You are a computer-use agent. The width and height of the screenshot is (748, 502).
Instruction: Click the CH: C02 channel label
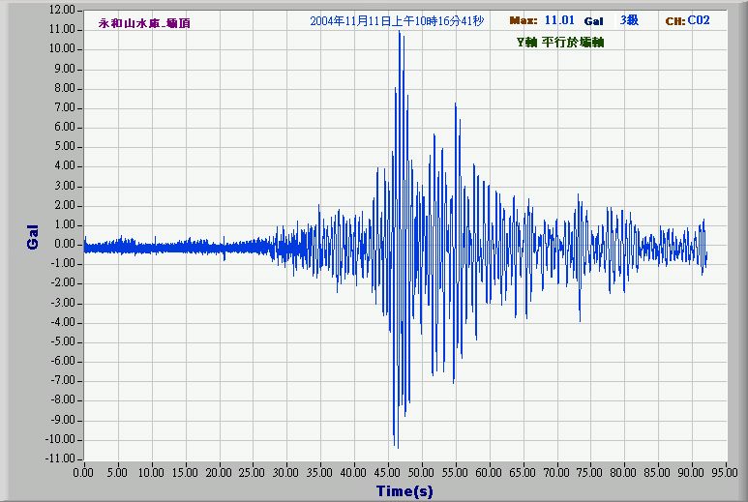coord(688,20)
